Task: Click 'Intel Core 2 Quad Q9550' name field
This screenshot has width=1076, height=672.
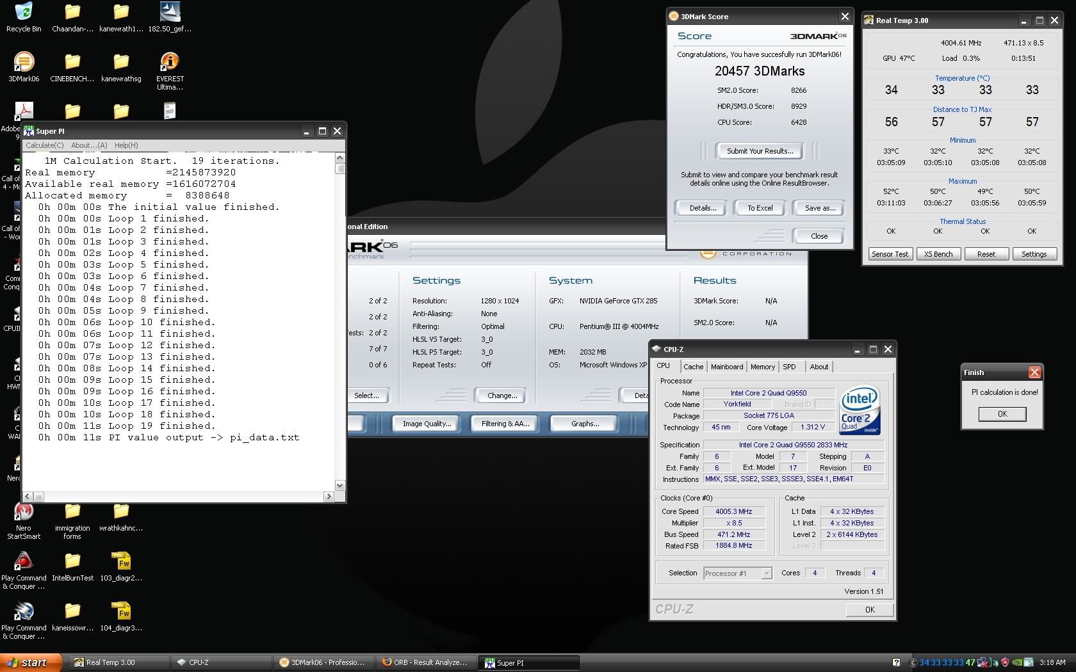Action: point(769,393)
